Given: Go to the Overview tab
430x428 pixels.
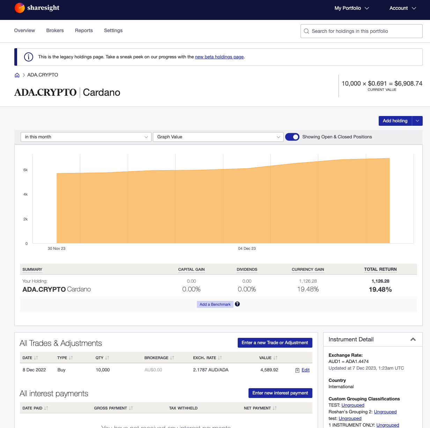Looking at the screenshot, I should pos(24,31).
